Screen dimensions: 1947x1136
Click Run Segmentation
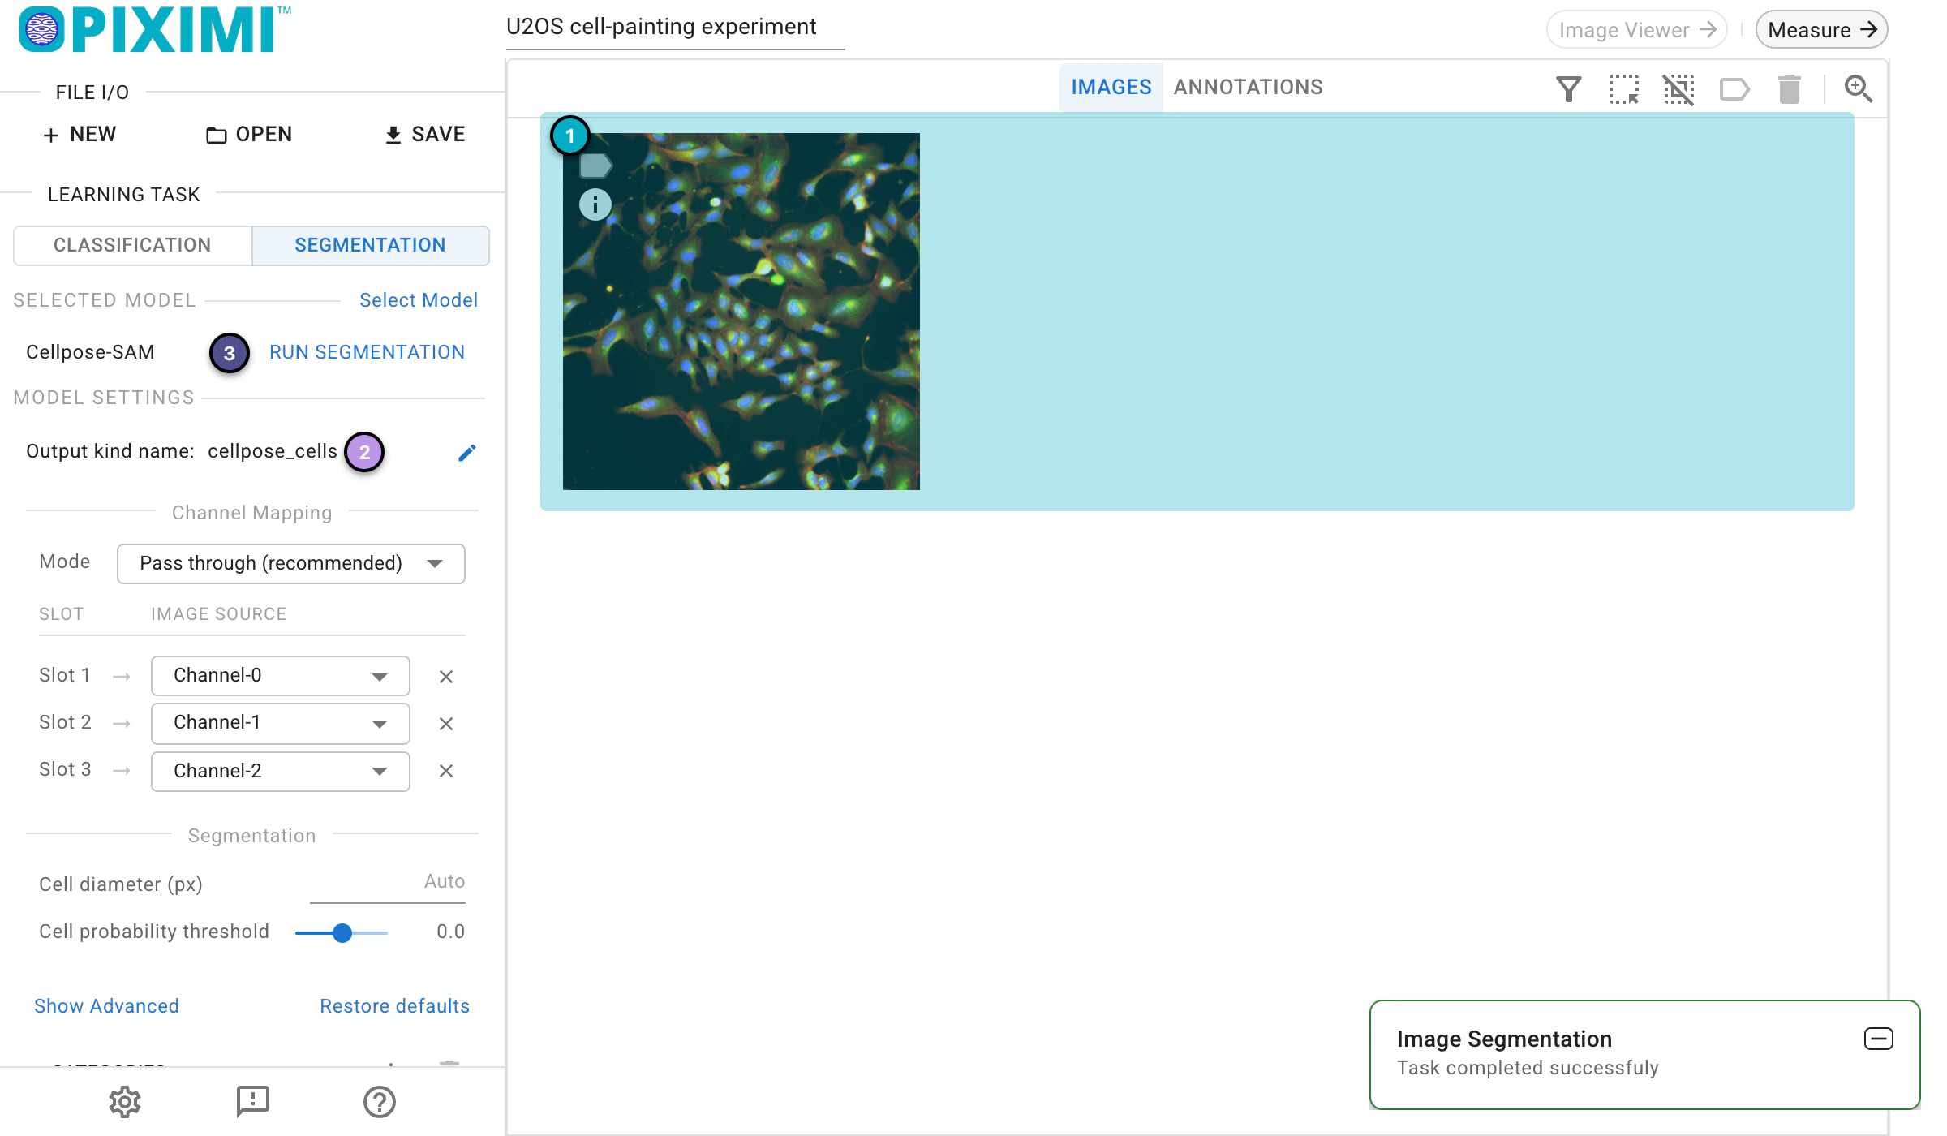[367, 352]
